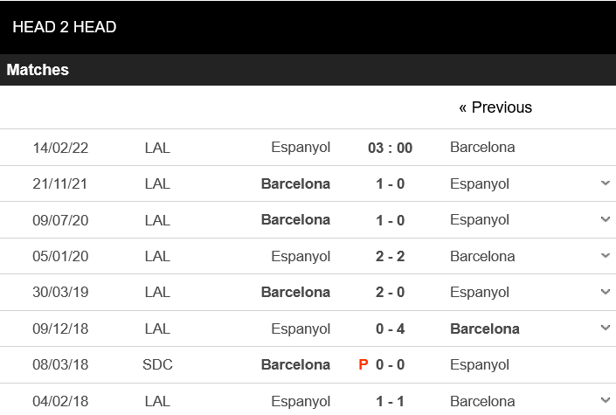Viewport: 616px width, 415px height.
Task: Click bold Barcelona in the 09/12/18 row
Action: point(484,329)
